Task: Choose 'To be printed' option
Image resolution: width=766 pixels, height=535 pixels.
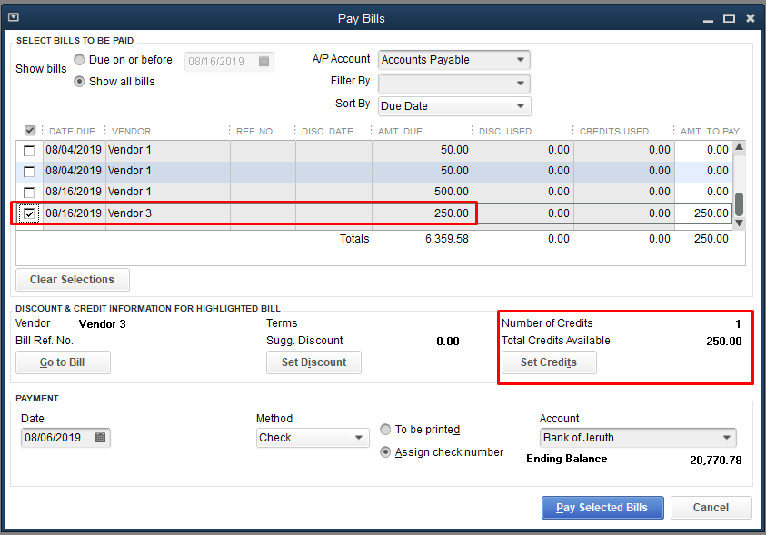Action: point(386,430)
